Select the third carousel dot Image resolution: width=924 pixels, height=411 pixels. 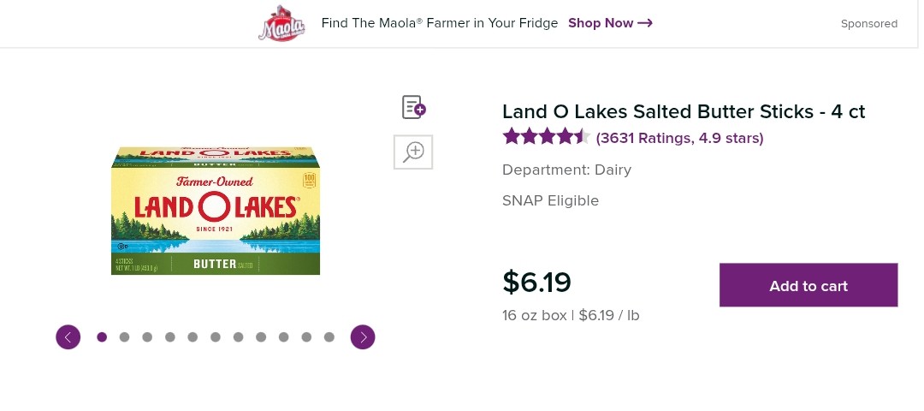pos(147,337)
